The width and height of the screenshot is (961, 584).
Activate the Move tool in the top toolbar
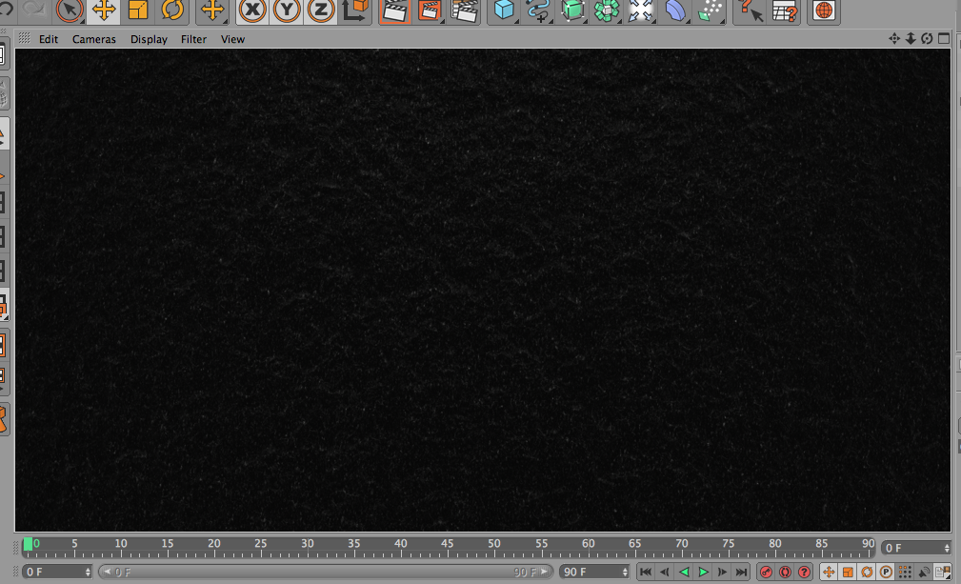104,10
